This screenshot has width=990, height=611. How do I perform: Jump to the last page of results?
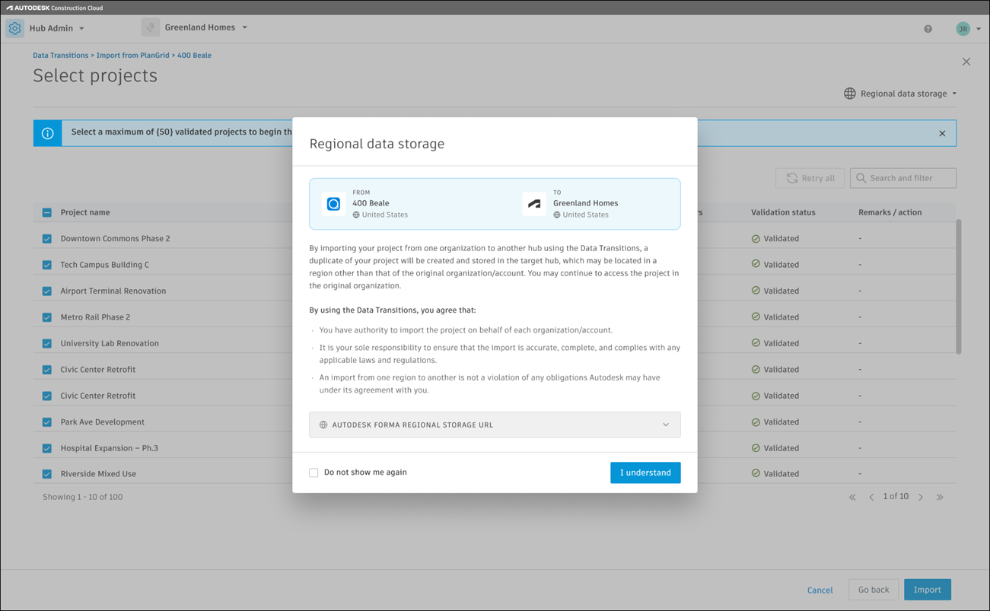coord(940,497)
